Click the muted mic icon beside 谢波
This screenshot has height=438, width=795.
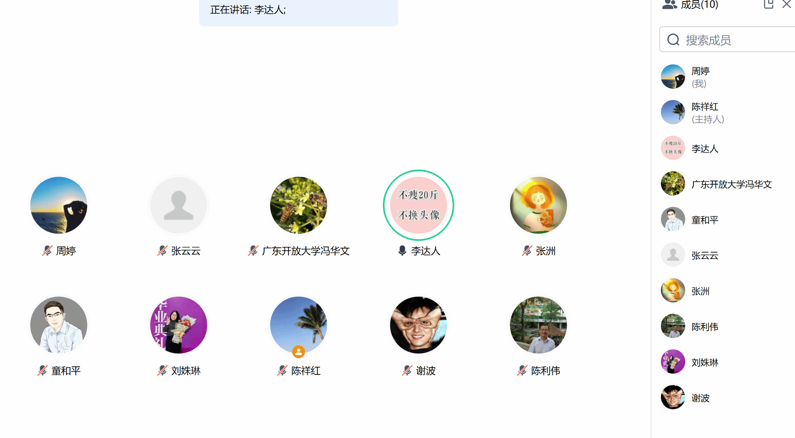click(x=407, y=370)
